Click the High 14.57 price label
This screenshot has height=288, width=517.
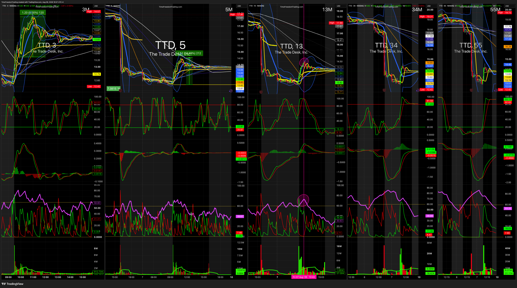94,12
